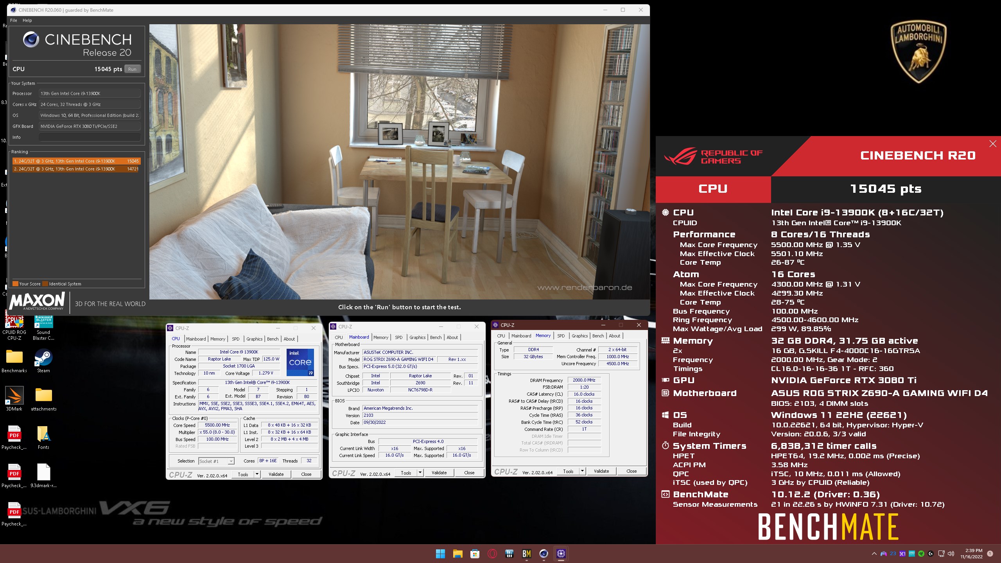Click Validate in the CPU-Z Memory window
The image size is (1001, 563).
pyautogui.click(x=601, y=471)
